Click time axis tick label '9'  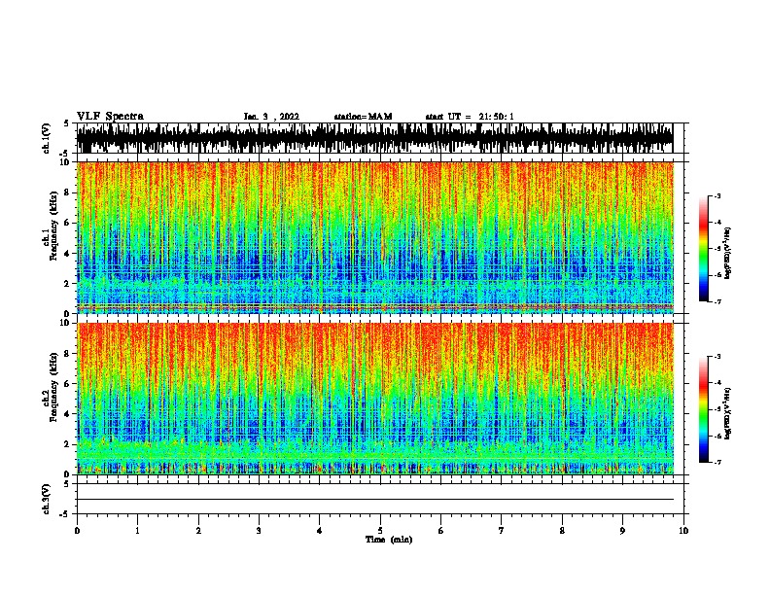(622, 531)
